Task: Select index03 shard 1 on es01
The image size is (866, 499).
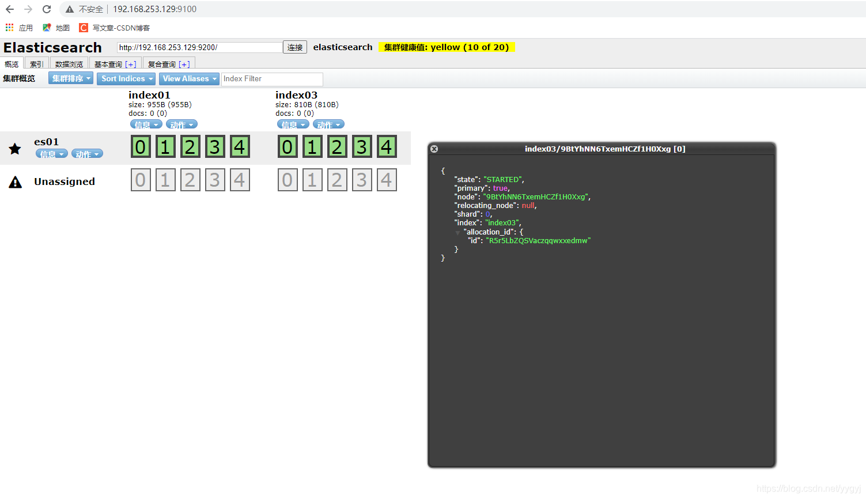Action: [312, 147]
